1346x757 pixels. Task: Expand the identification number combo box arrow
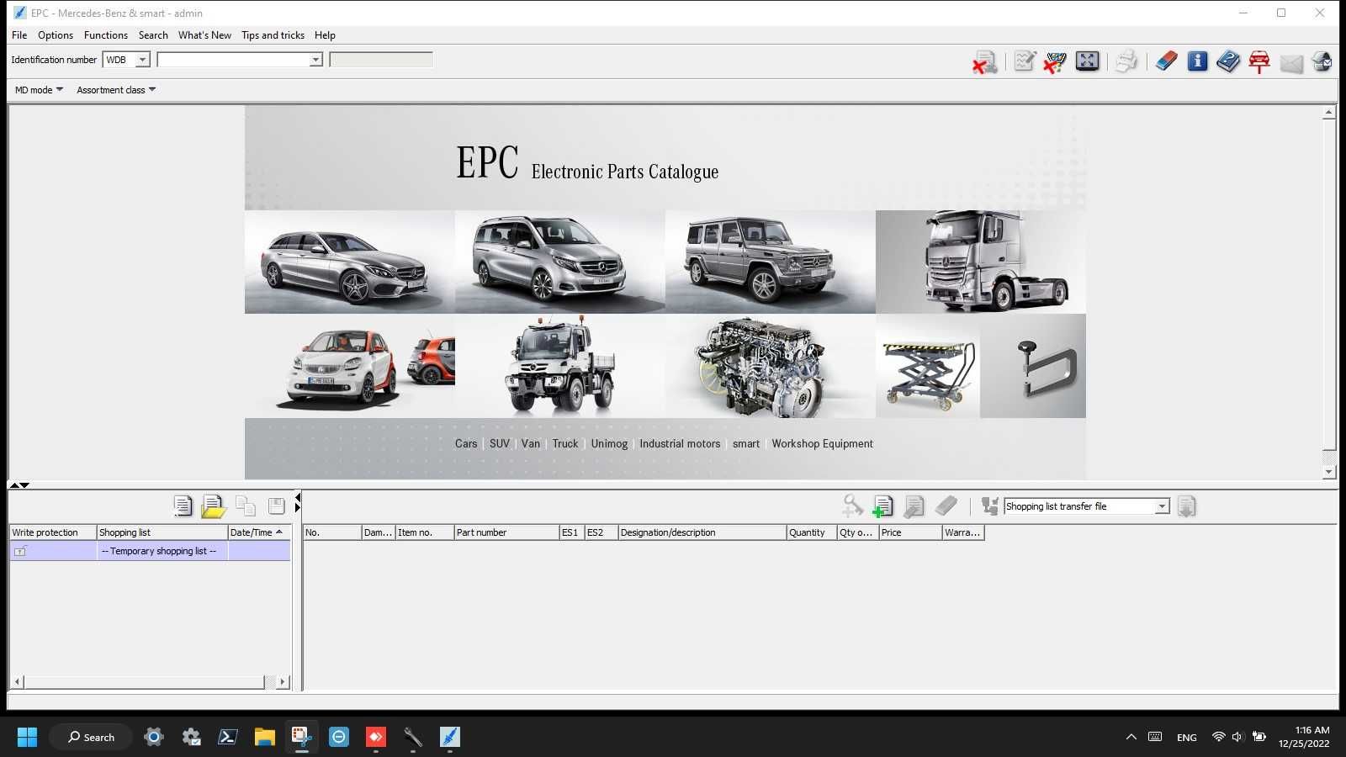click(315, 60)
